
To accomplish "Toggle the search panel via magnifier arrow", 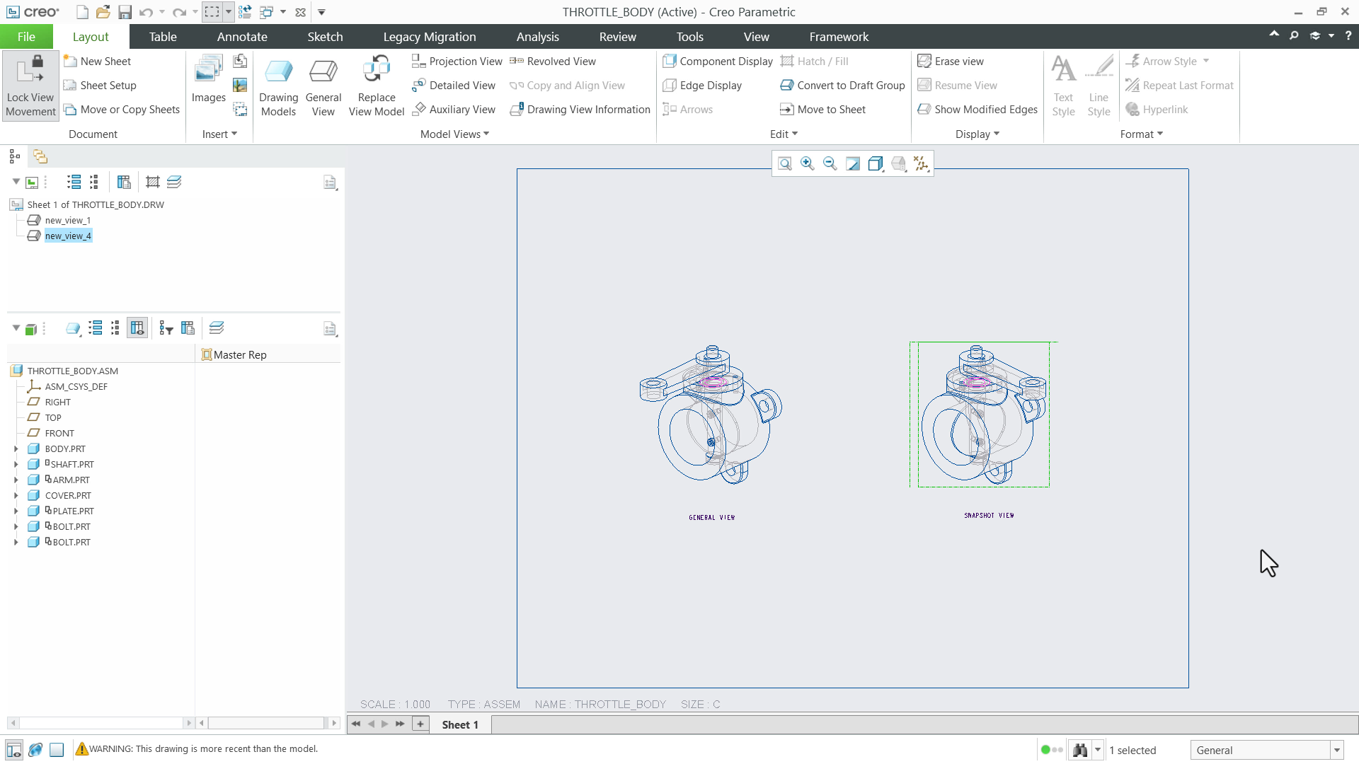I will pyautogui.click(x=1293, y=35).
